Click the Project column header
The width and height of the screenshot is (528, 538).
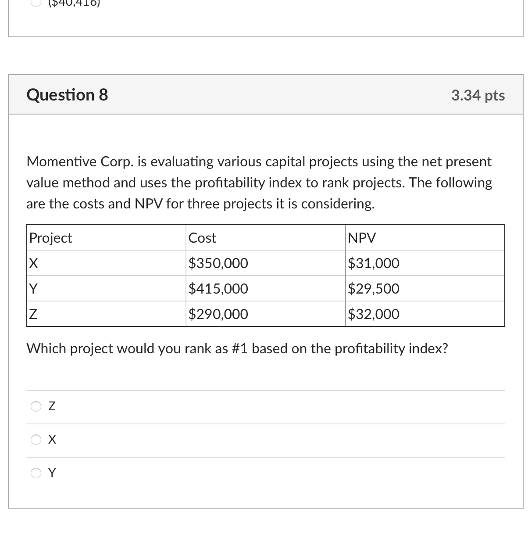(50, 237)
